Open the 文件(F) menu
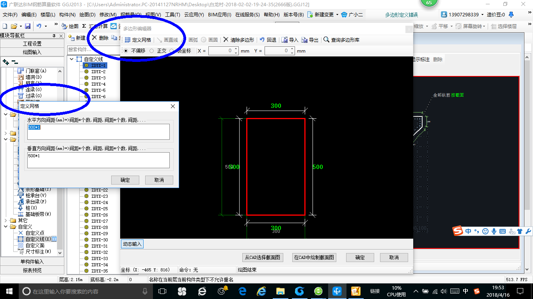The width and height of the screenshot is (533, 299). [10, 15]
